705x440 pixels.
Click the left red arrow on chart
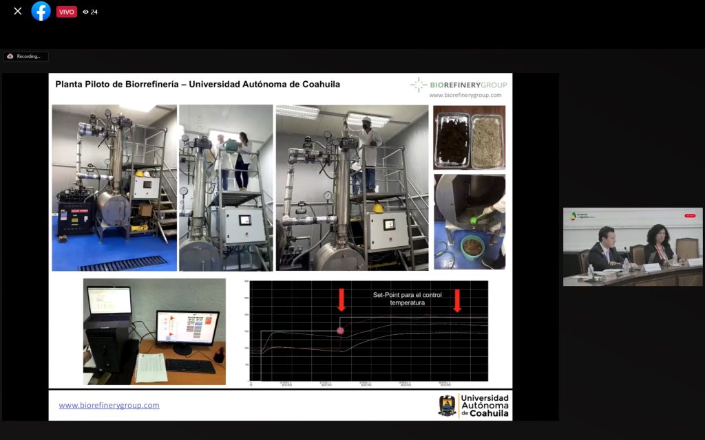click(x=341, y=300)
